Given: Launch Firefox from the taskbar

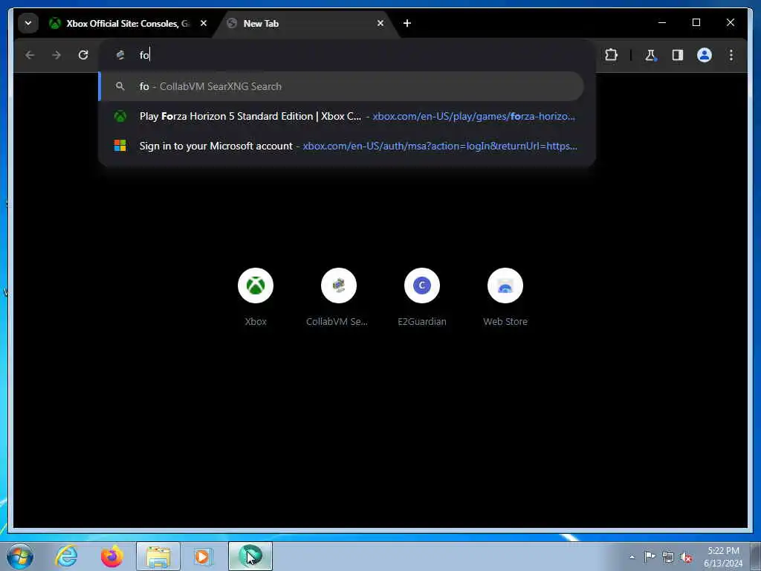Looking at the screenshot, I should [x=111, y=556].
